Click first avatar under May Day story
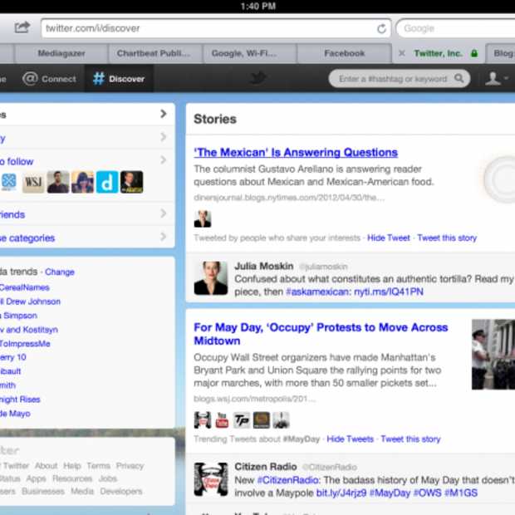The width and height of the screenshot is (515, 515). [203, 420]
